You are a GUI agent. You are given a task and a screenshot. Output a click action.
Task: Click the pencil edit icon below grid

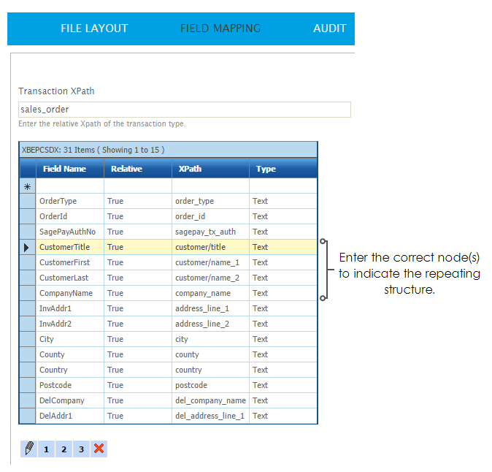[x=28, y=449]
